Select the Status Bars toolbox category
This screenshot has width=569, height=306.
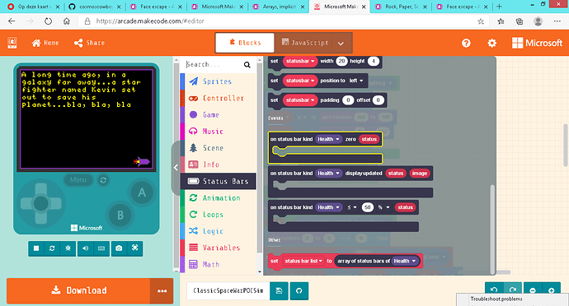pos(219,181)
